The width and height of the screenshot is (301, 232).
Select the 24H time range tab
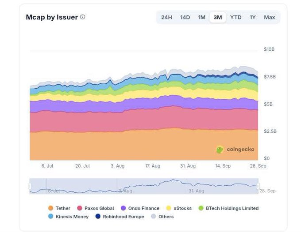click(166, 17)
